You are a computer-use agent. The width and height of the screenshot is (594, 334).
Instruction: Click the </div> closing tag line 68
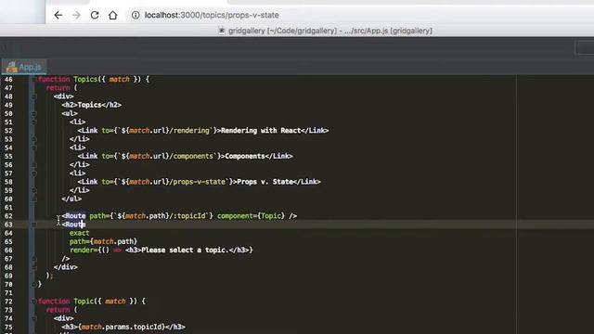pos(66,267)
